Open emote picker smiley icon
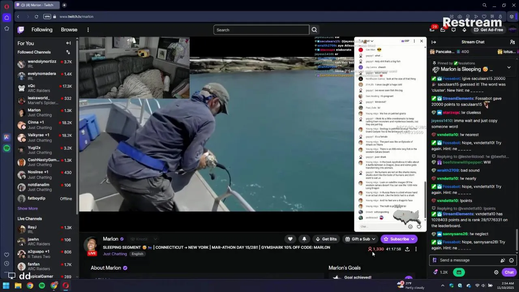Viewport: 519px width, 292px height. 511,260
